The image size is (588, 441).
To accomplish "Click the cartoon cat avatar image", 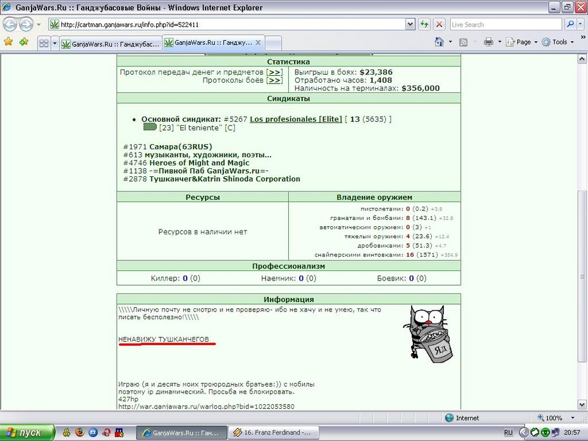I will [x=428, y=334].
